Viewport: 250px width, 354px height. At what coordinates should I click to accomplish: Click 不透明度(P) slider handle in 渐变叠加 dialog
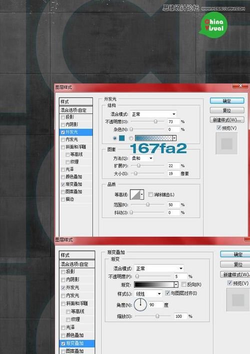(137, 276)
